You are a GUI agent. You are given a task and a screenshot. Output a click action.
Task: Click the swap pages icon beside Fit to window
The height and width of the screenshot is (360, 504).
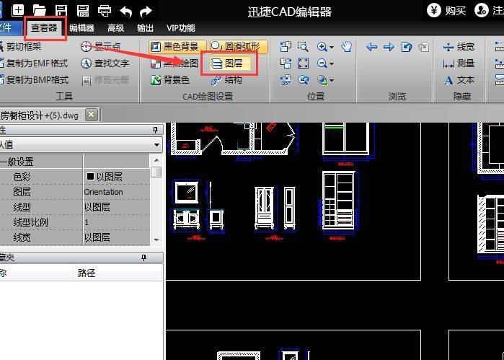point(286,63)
